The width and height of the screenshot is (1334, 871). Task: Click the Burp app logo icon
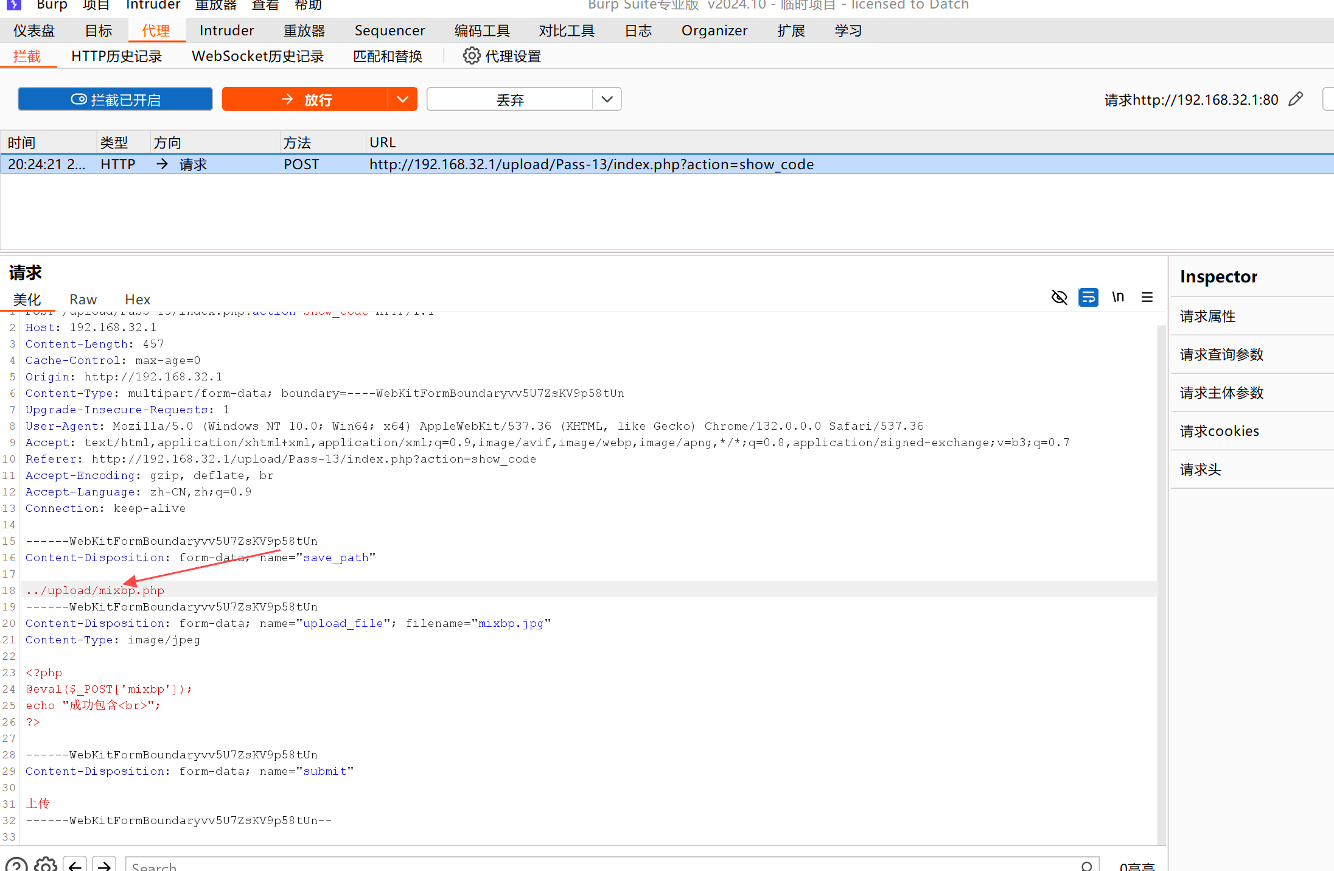[x=14, y=5]
